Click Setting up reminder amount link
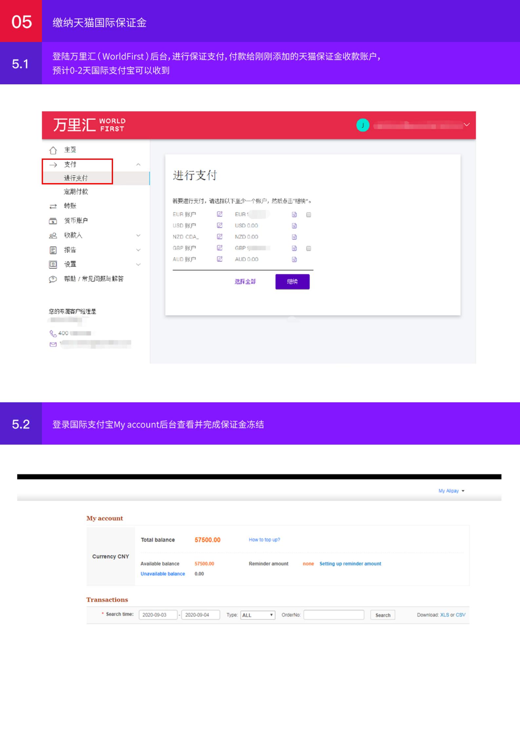 (350, 564)
